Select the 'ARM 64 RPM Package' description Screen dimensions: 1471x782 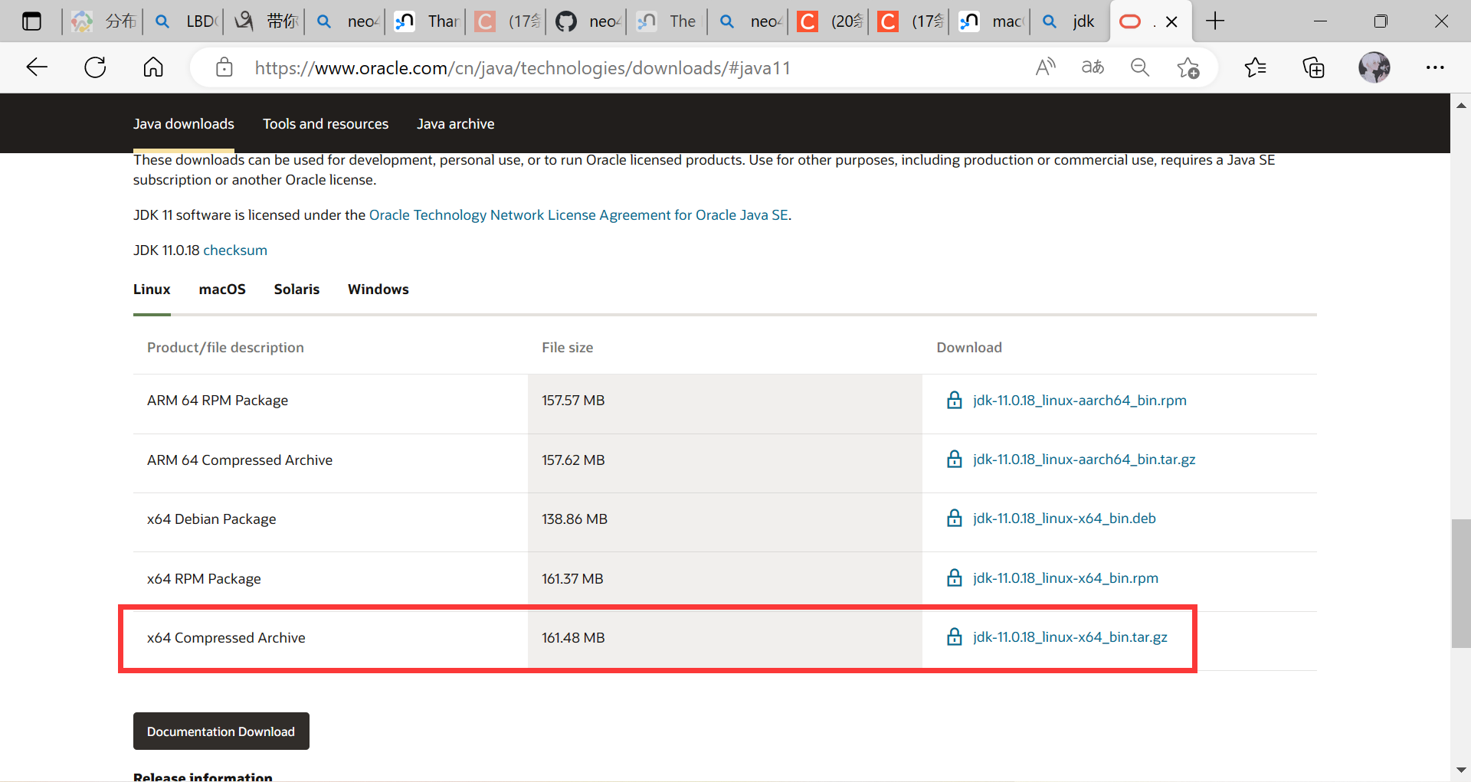tap(218, 401)
